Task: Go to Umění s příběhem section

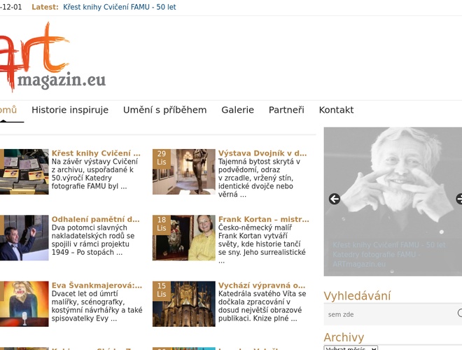Action: point(164,110)
